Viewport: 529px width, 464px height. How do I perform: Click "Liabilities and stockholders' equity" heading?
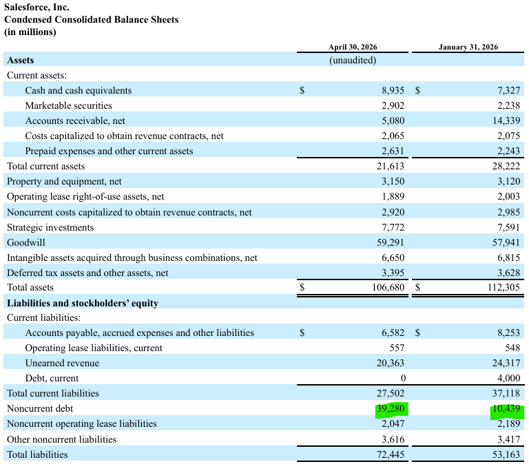coord(83,303)
